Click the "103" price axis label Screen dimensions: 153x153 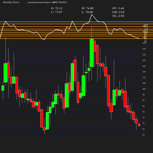click(x=144, y=89)
